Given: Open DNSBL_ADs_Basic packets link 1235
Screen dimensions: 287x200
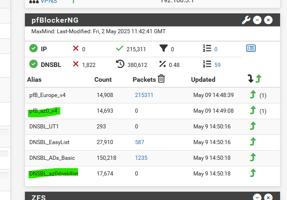Looking at the screenshot, I should click(x=141, y=158).
